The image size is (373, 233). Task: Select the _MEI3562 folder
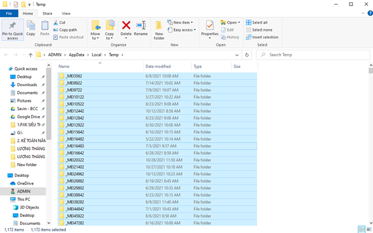point(157,76)
